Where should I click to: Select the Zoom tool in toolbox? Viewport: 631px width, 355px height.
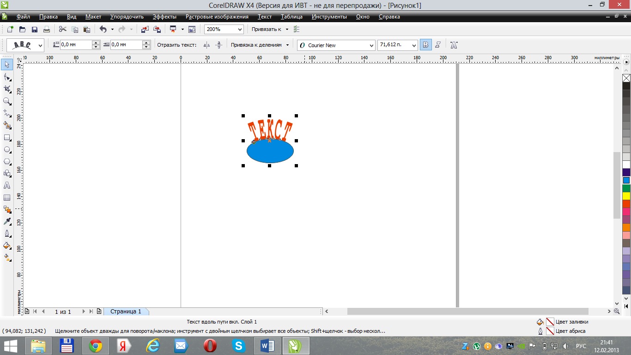(7, 101)
